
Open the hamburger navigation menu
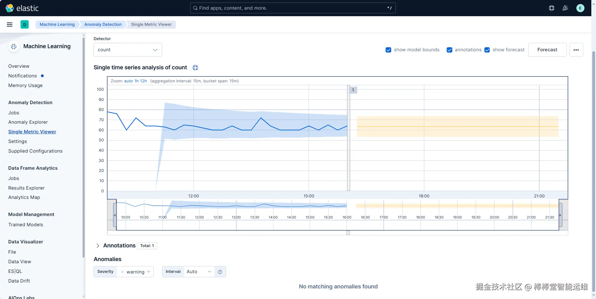point(10,25)
